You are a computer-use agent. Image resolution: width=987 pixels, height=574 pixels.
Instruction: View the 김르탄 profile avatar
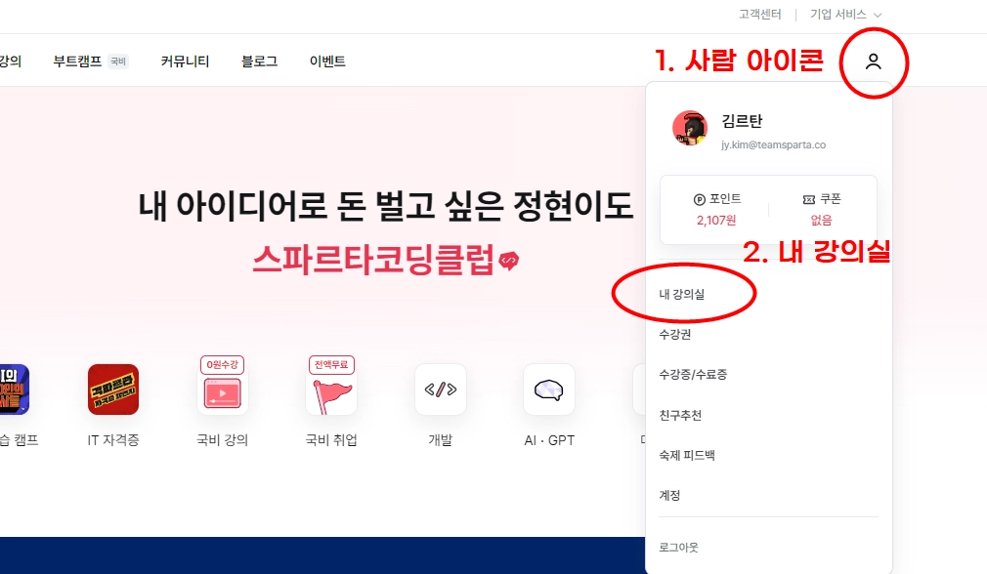pos(690,128)
